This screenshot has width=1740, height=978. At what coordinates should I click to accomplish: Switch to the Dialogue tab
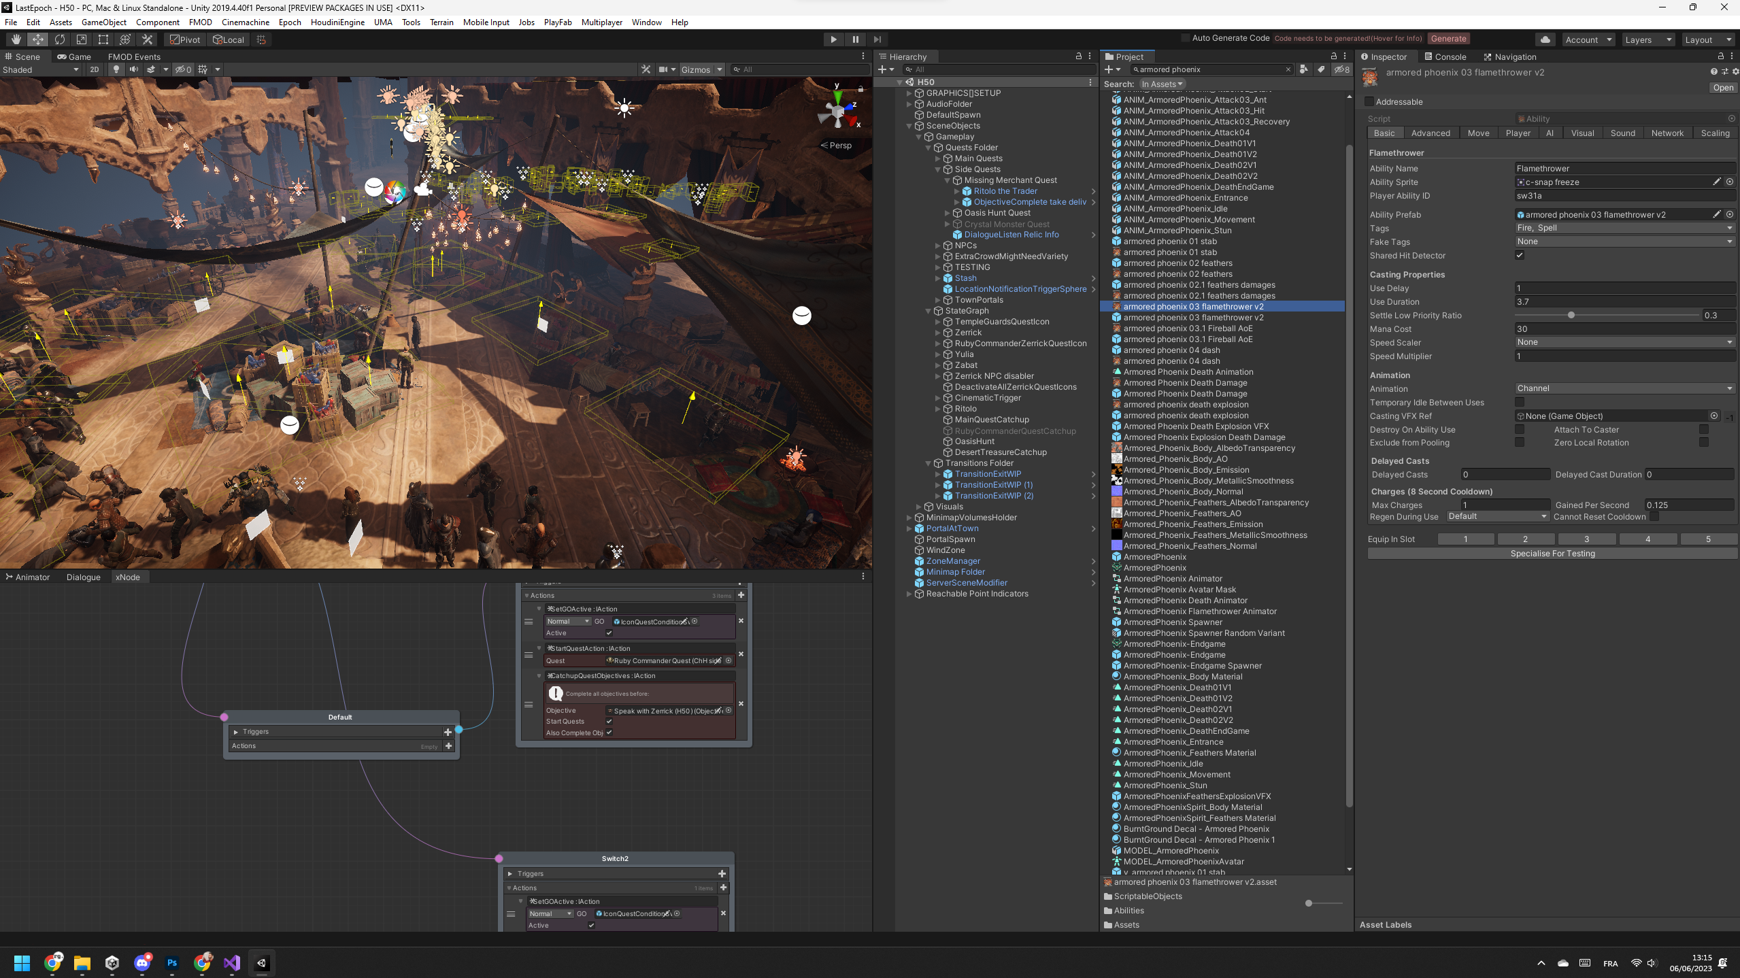click(83, 577)
